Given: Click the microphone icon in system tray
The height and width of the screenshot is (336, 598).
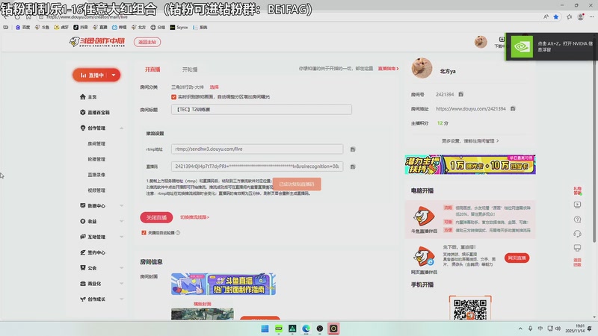Looking at the screenshot, I should tap(530, 329).
